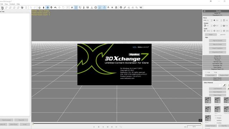
Task: Toggle the Lock XYZ checkbox
Action: (x=219, y=35)
